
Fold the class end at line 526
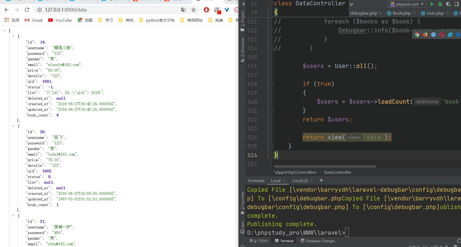[272, 155]
